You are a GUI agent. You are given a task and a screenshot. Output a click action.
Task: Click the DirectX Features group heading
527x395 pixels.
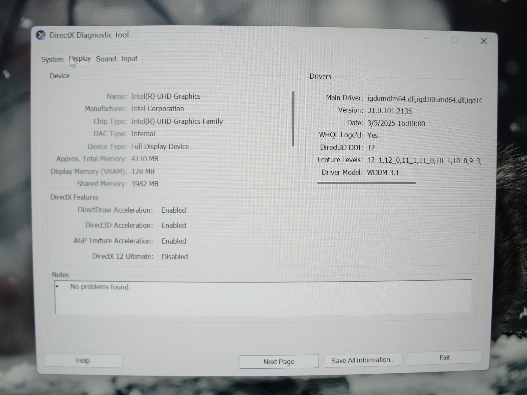tap(74, 197)
